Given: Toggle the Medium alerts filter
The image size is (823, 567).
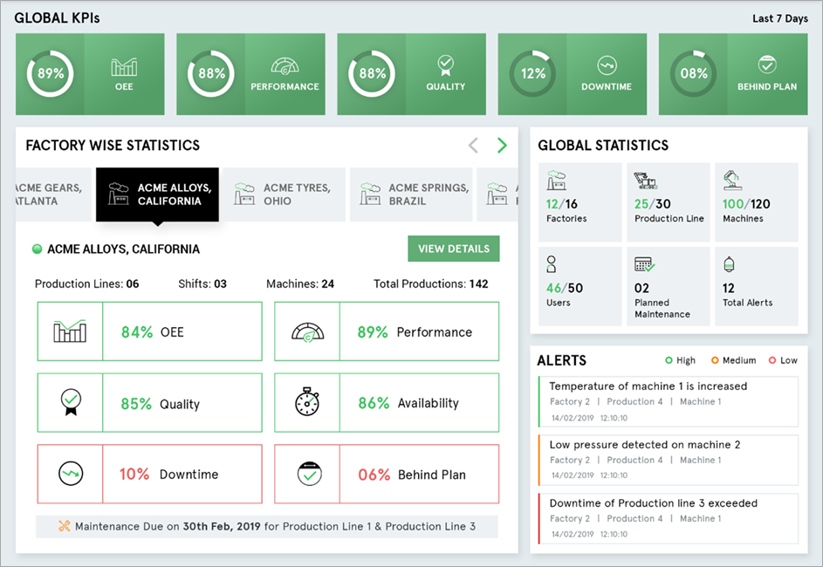Looking at the screenshot, I should point(733,359).
